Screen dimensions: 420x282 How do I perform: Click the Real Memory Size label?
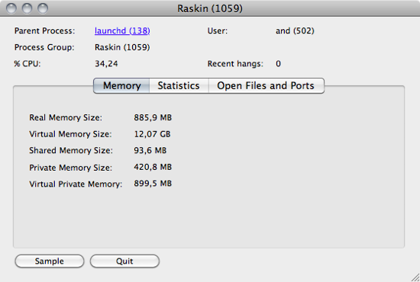click(66, 117)
